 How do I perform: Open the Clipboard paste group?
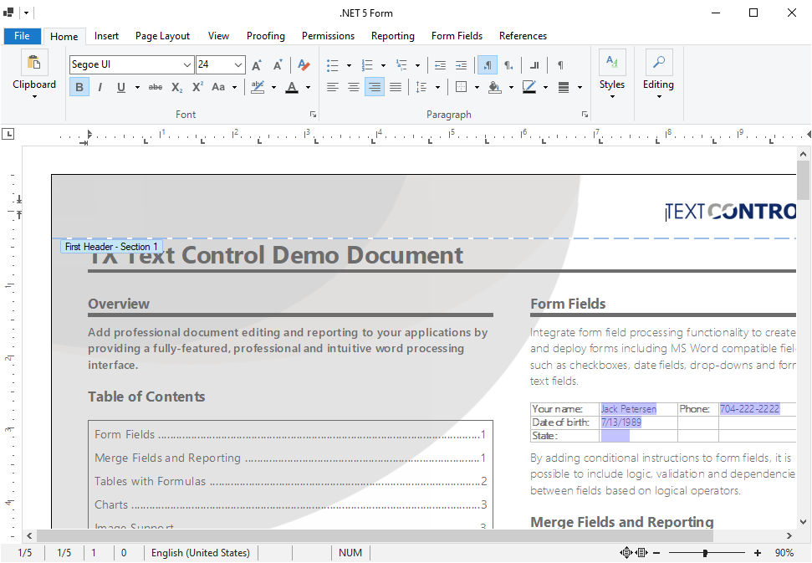point(34,74)
